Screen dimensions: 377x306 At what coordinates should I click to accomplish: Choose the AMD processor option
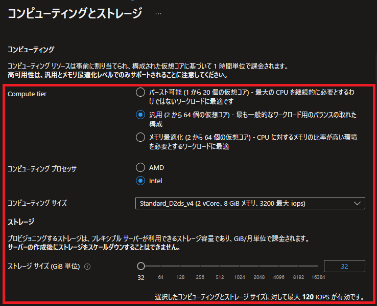tap(140, 167)
